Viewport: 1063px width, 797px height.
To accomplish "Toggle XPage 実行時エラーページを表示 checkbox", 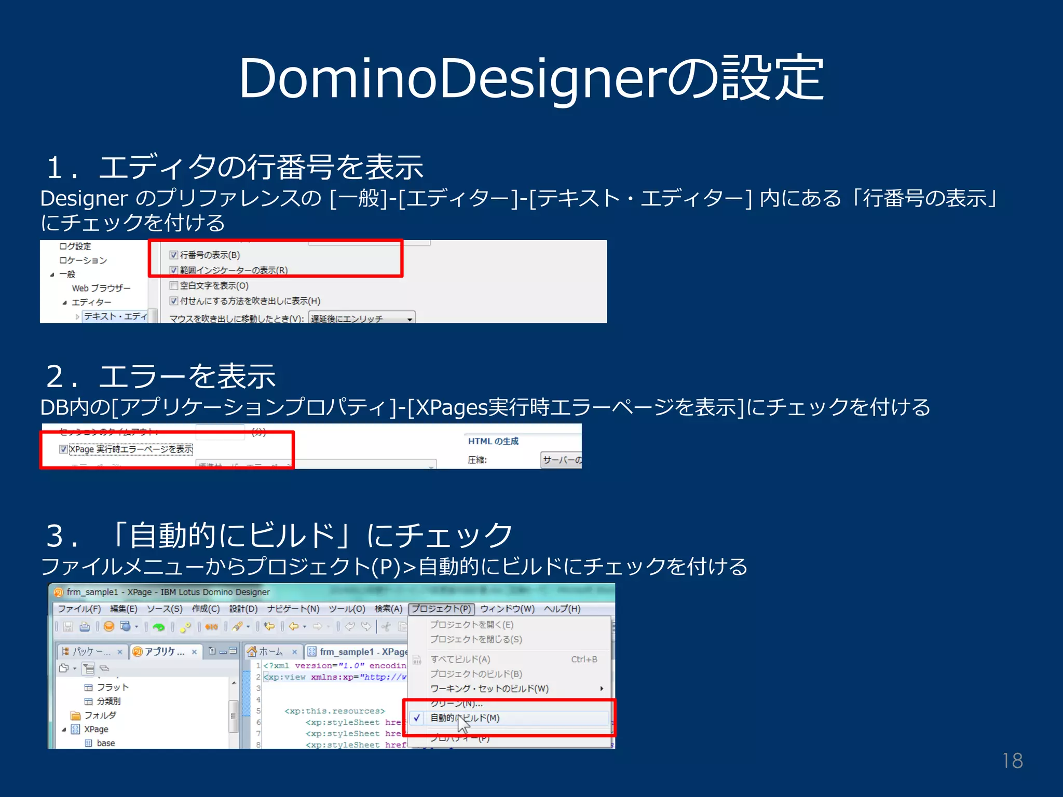I will (x=63, y=449).
